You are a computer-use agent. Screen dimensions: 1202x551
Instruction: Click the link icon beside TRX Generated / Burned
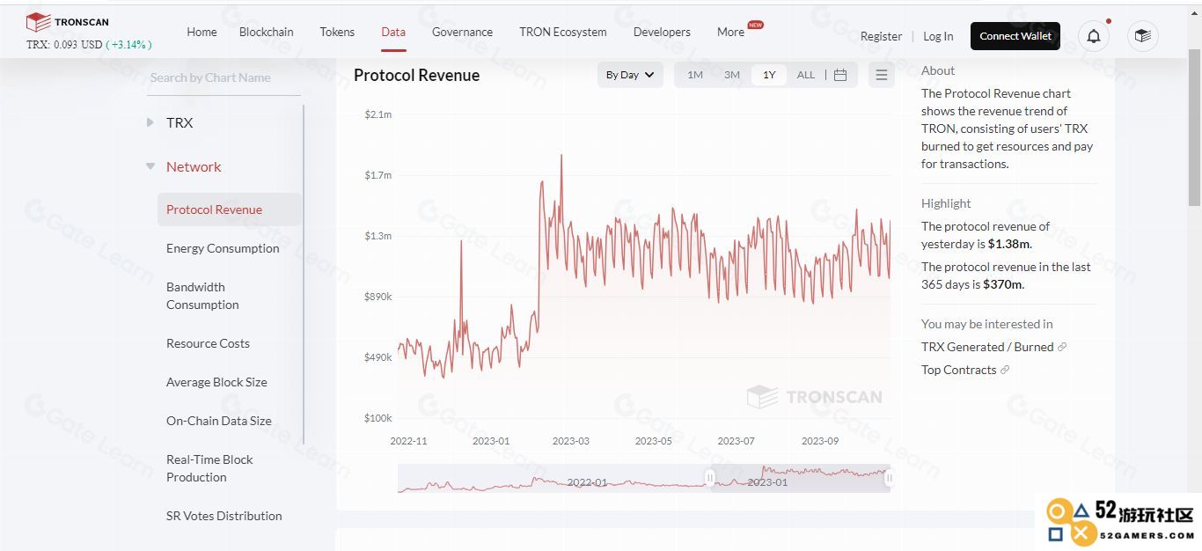pos(1062,347)
